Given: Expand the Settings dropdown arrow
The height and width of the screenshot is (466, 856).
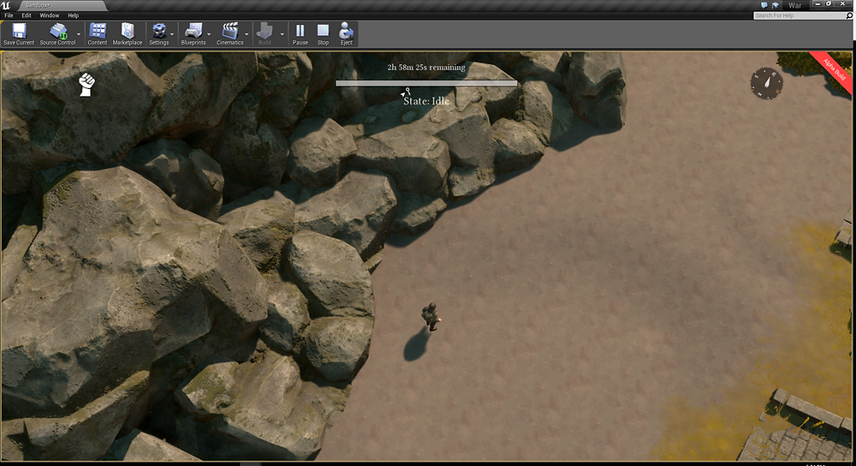Looking at the screenshot, I should pyautogui.click(x=173, y=34).
